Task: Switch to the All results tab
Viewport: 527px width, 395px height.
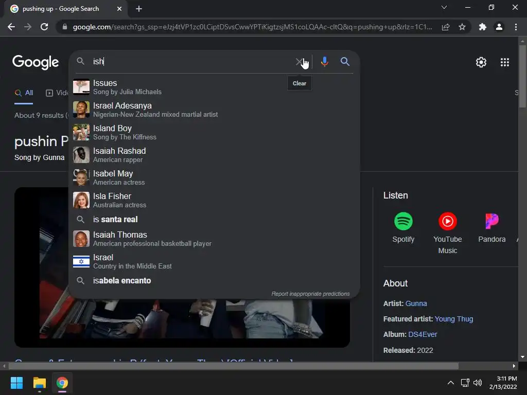Action: click(24, 93)
